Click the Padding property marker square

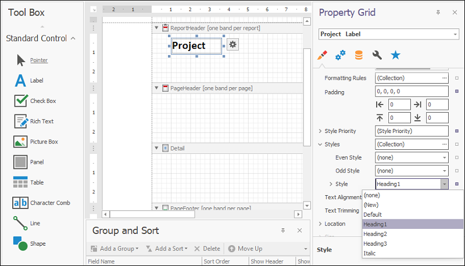pyautogui.click(x=457, y=91)
